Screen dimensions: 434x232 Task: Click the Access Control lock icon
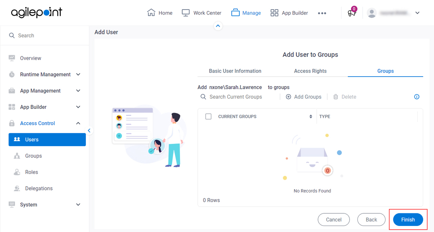pyautogui.click(x=12, y=123)
